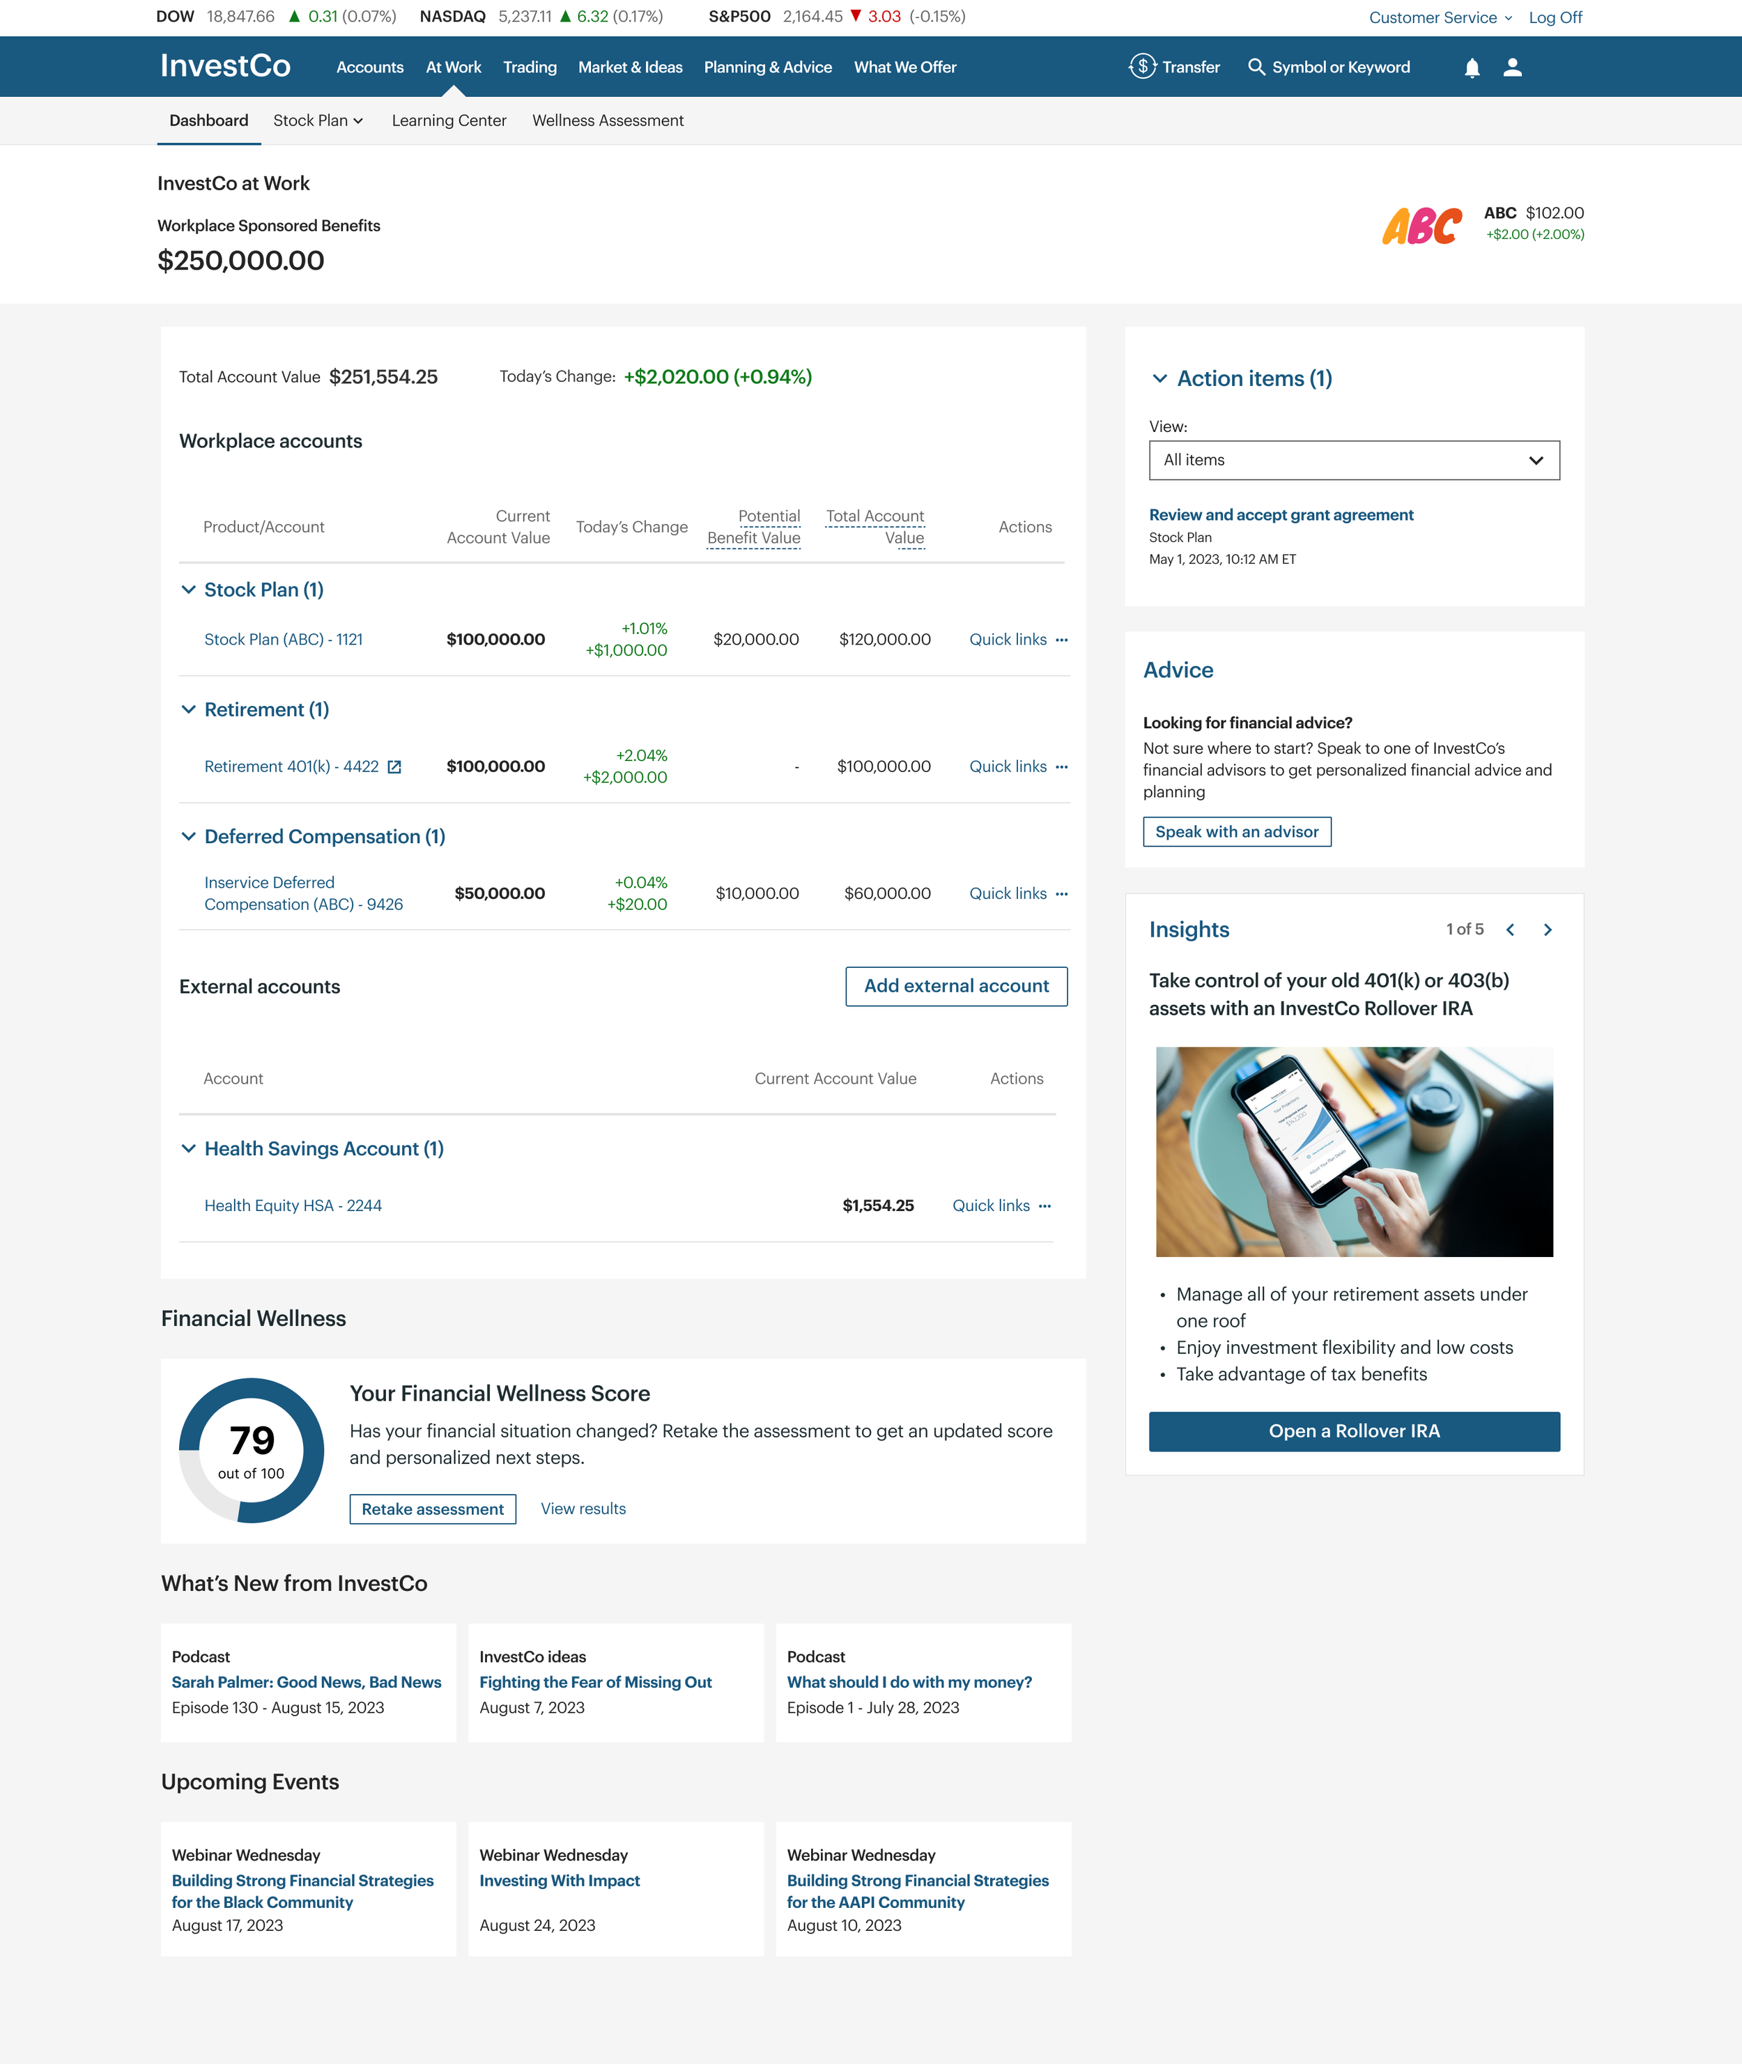Open the user profile icon
This screenshot has height=2064, width=1742.
pyautogui.click(x=1512, y=67)
